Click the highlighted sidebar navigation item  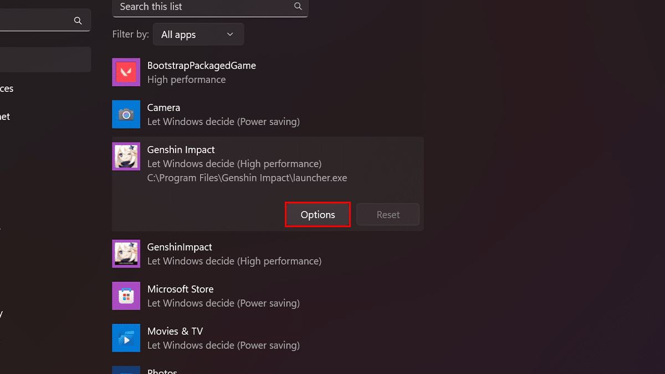coord(44,59)
